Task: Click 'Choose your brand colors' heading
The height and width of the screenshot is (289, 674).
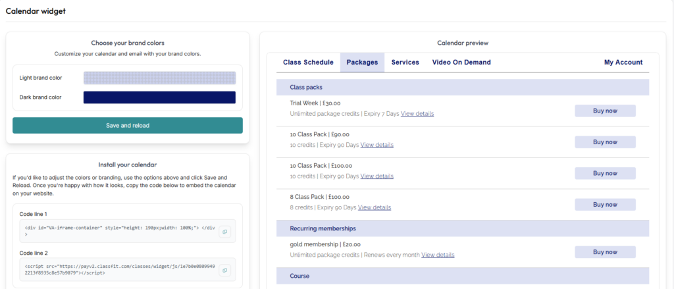Action: coord(128,43)
